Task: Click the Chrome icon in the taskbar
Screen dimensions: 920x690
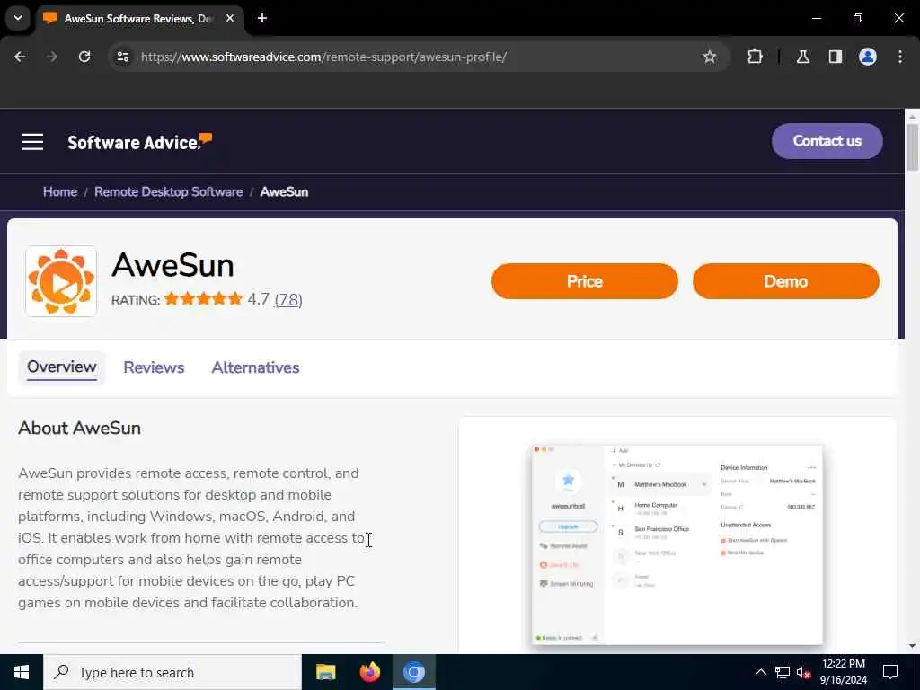Action: point(413,672)
